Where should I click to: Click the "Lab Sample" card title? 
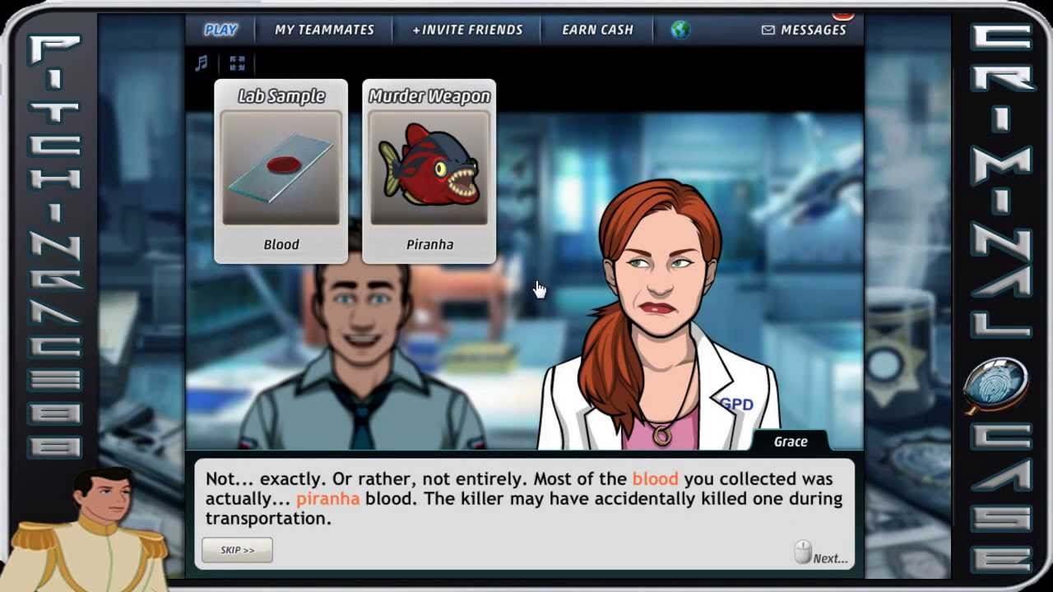point(281,96)
